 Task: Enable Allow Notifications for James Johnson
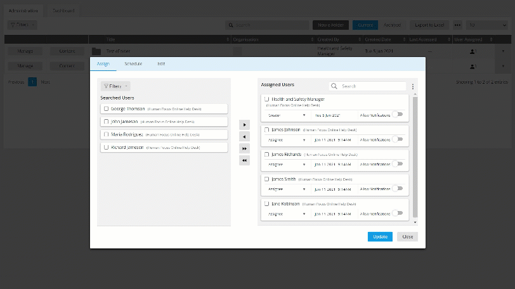pos(398,139)
